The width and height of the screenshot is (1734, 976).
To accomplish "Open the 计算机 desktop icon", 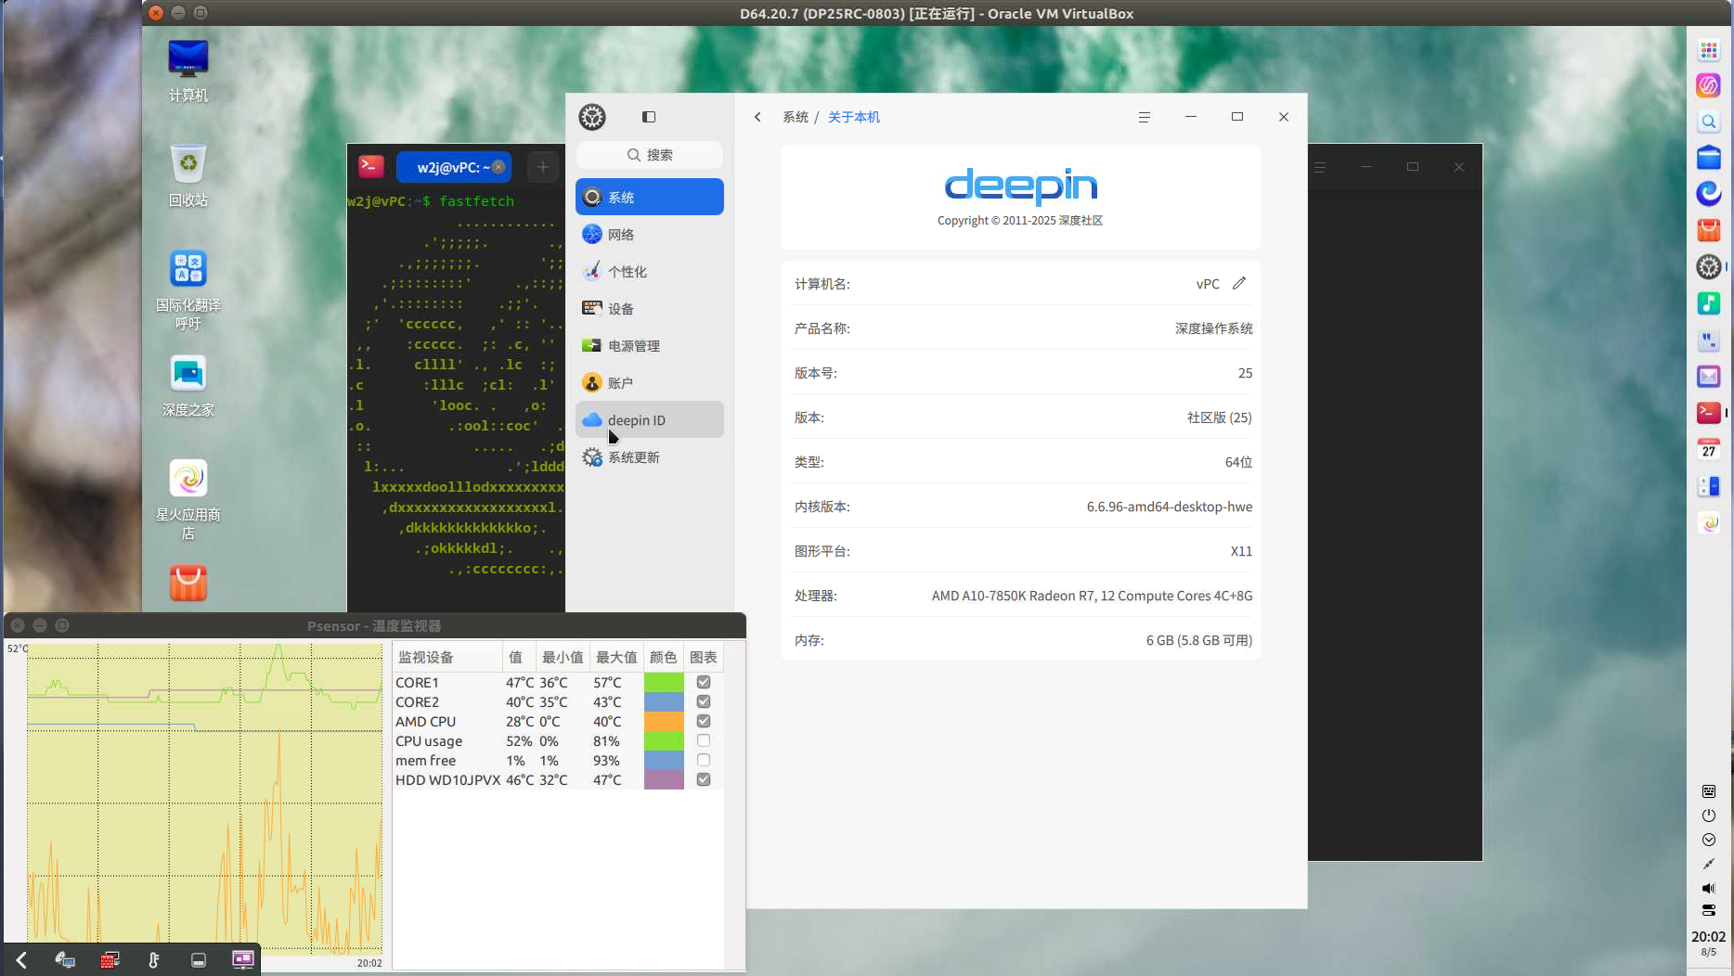I will pyautogui.click(x=188, y=70).
